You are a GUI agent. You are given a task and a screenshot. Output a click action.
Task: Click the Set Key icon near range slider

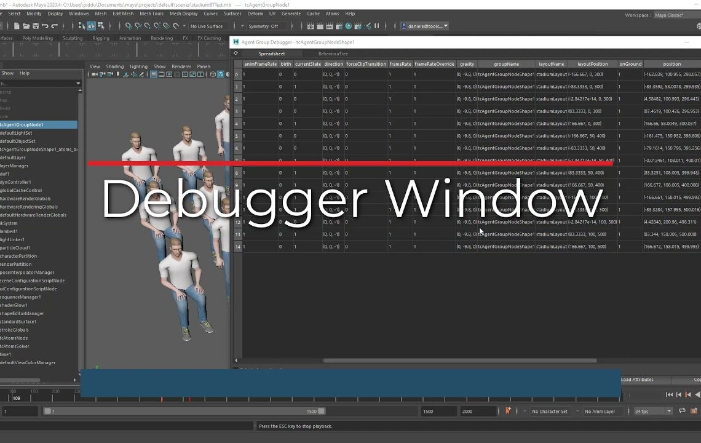(508, 411)
